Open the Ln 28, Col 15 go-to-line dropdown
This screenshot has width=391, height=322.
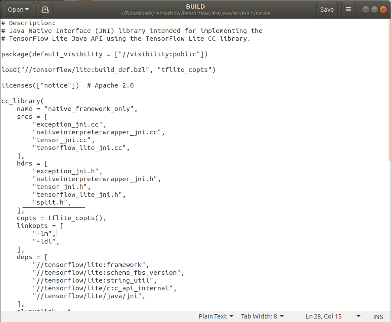coord(323,316)
